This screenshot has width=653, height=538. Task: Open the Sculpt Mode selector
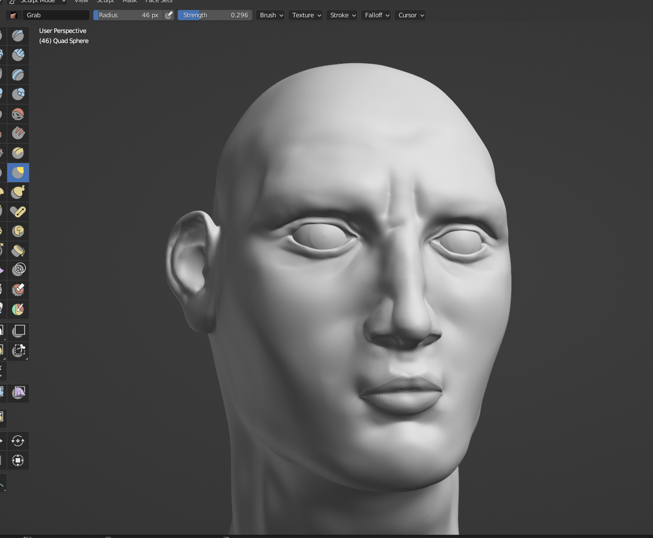click(37, 2)
